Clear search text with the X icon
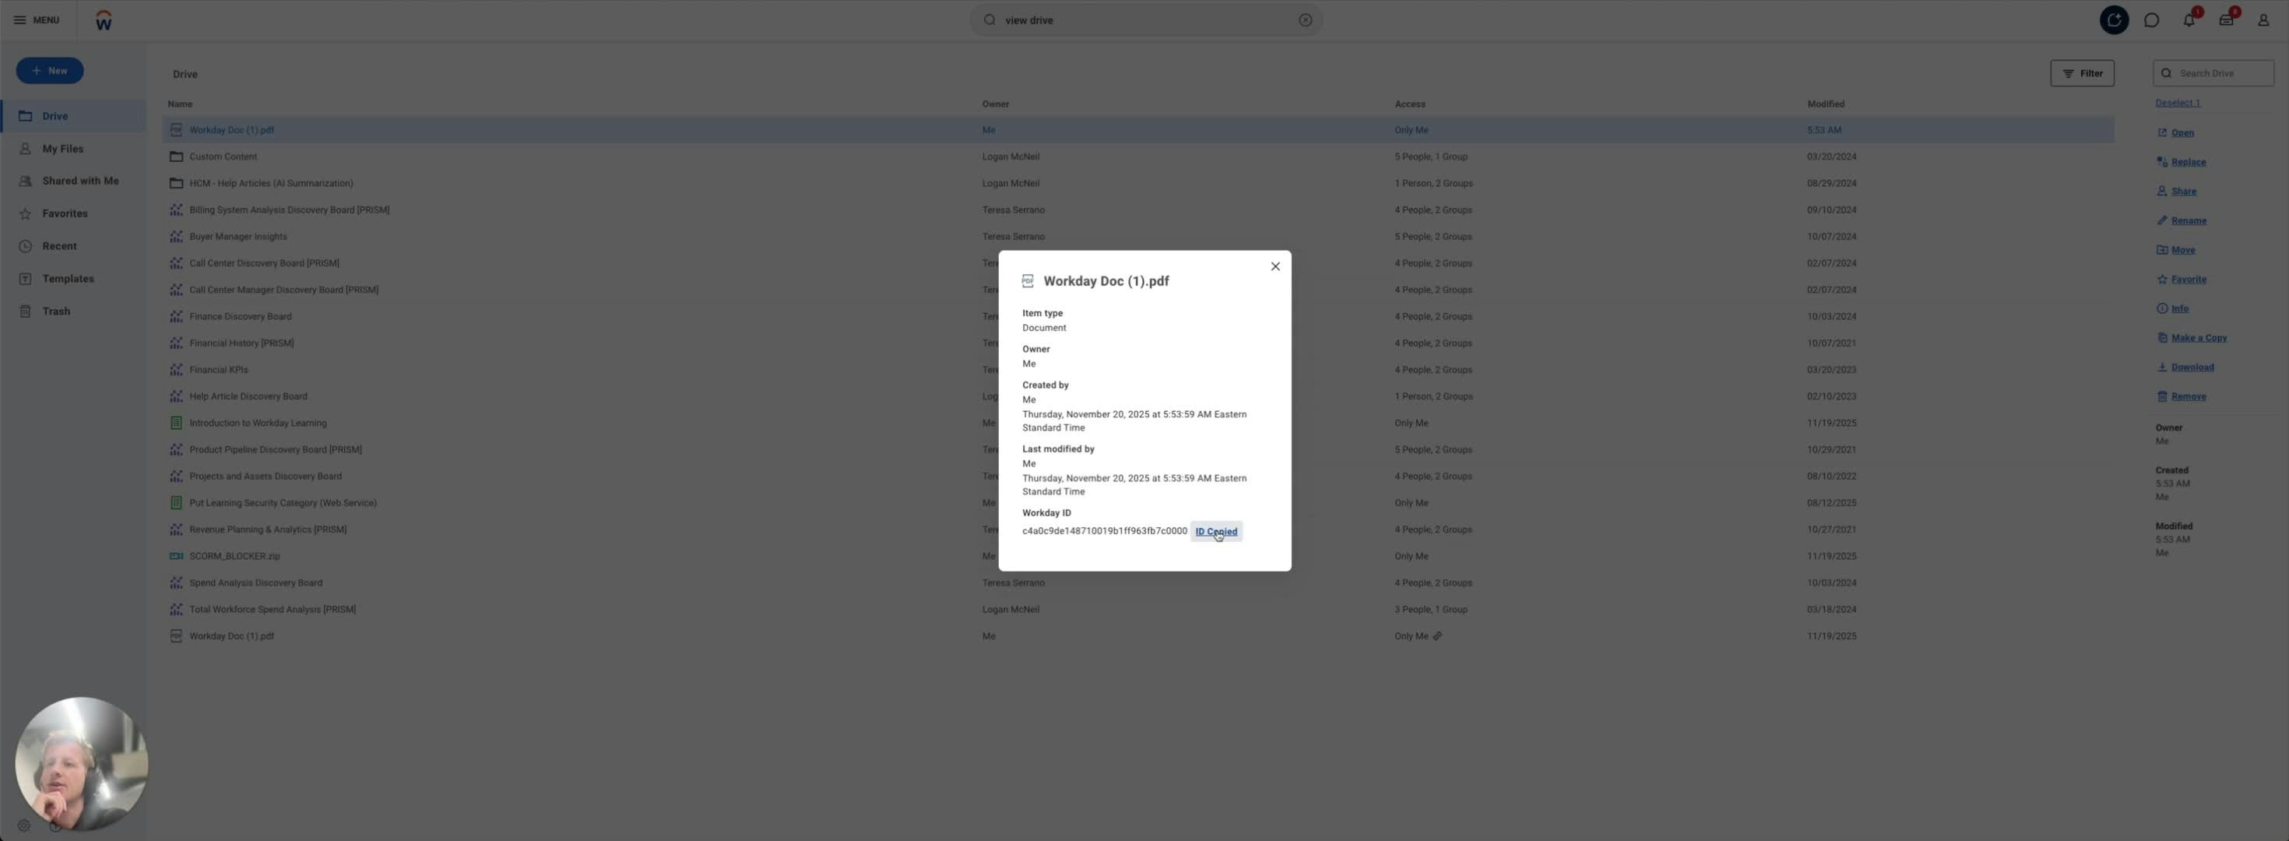This screenshot has width=2289, height=841. click(1306, 19)
